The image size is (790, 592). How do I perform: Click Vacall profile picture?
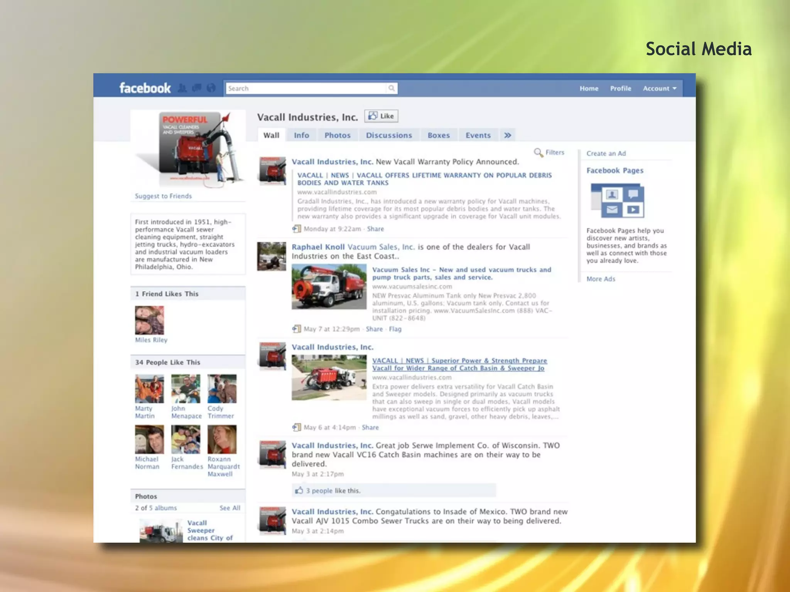pyautogui.click(x=188, y=149)
